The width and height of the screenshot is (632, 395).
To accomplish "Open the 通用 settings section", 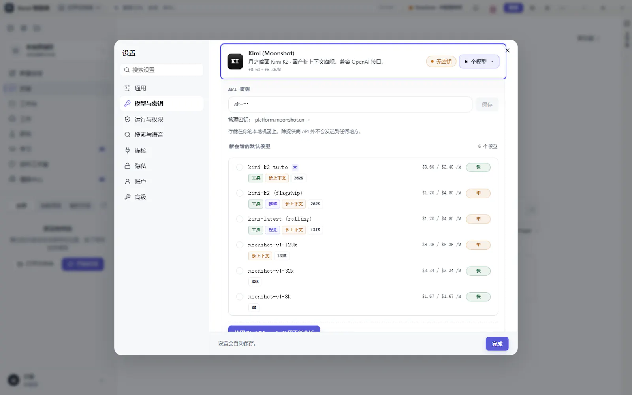I will [162, 88].
